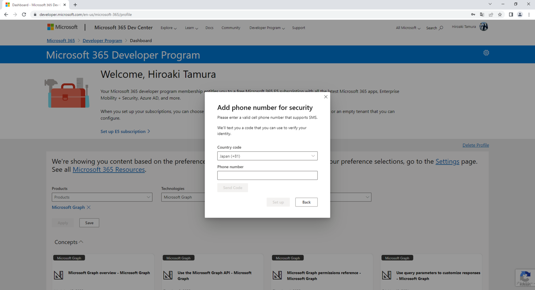Expand the All Microsoft dropdown

(408, 28)
